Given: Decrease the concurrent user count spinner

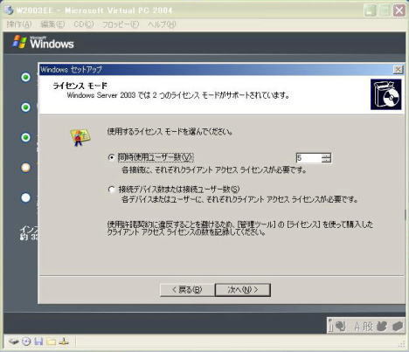Looking at the screenshot, I should pos(326,160).
